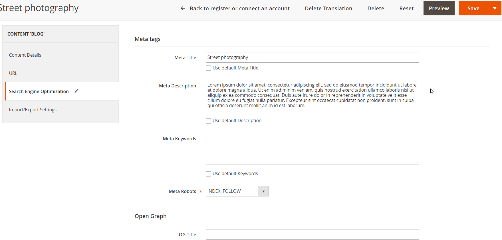
Task: Click the pencil icon beside Search Engine Optimization
Action: (76, 91)
